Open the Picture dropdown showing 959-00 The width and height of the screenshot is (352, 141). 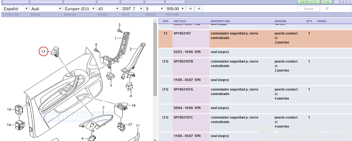(175, 9)
